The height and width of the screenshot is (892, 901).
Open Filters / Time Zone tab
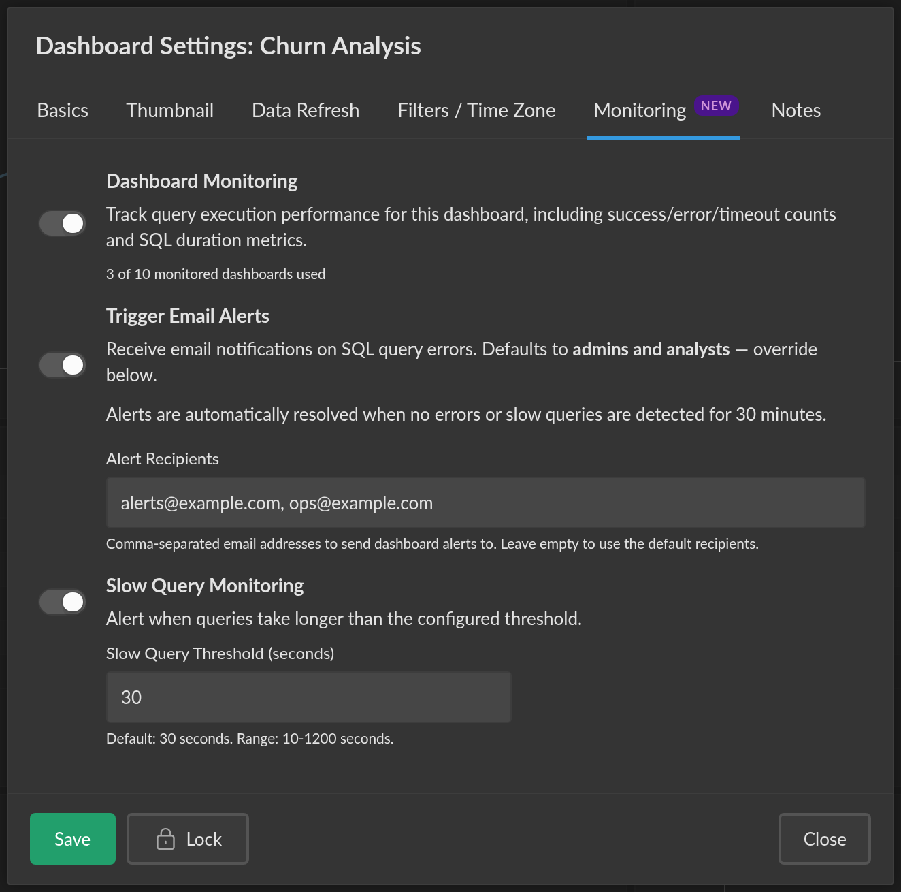click(x=476, y=110)
